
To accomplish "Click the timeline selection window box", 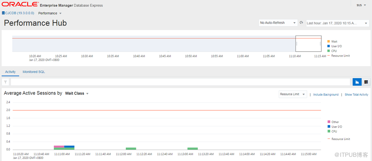I will tap(308, 43).
